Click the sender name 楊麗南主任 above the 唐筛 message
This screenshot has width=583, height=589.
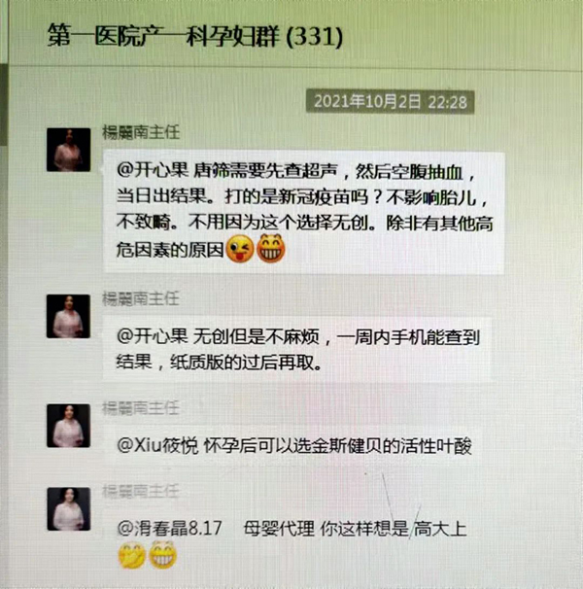(x=141, y=132)
